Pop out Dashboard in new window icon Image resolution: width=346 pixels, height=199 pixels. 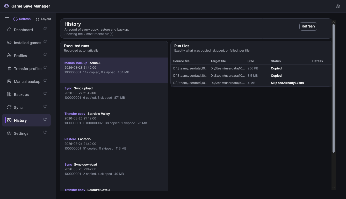(x=45, y=29)
